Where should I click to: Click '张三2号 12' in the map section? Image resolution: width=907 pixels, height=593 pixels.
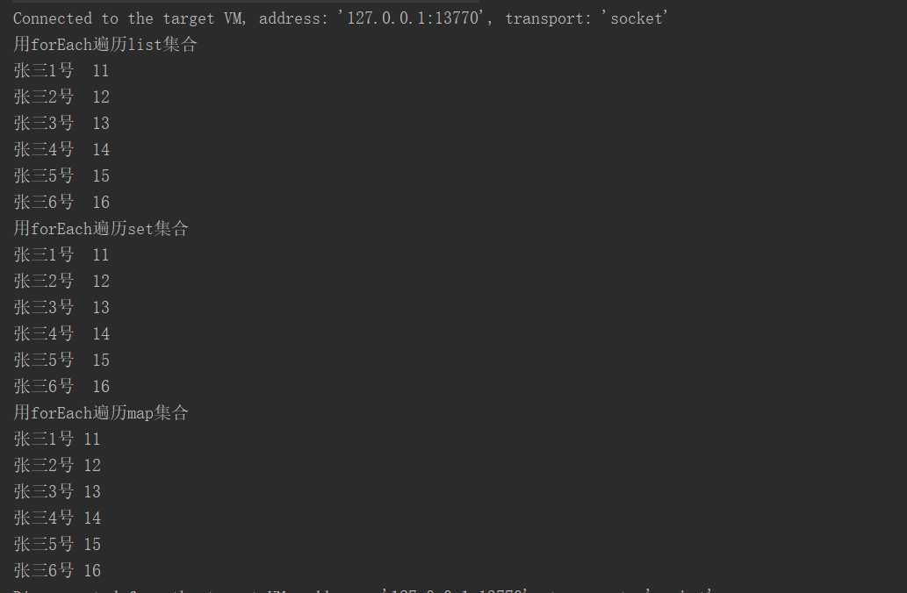point(57,465)
